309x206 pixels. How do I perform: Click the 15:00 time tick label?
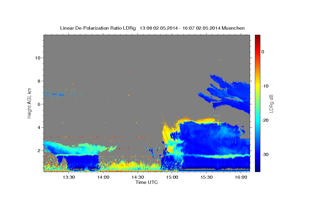(172, 177)
